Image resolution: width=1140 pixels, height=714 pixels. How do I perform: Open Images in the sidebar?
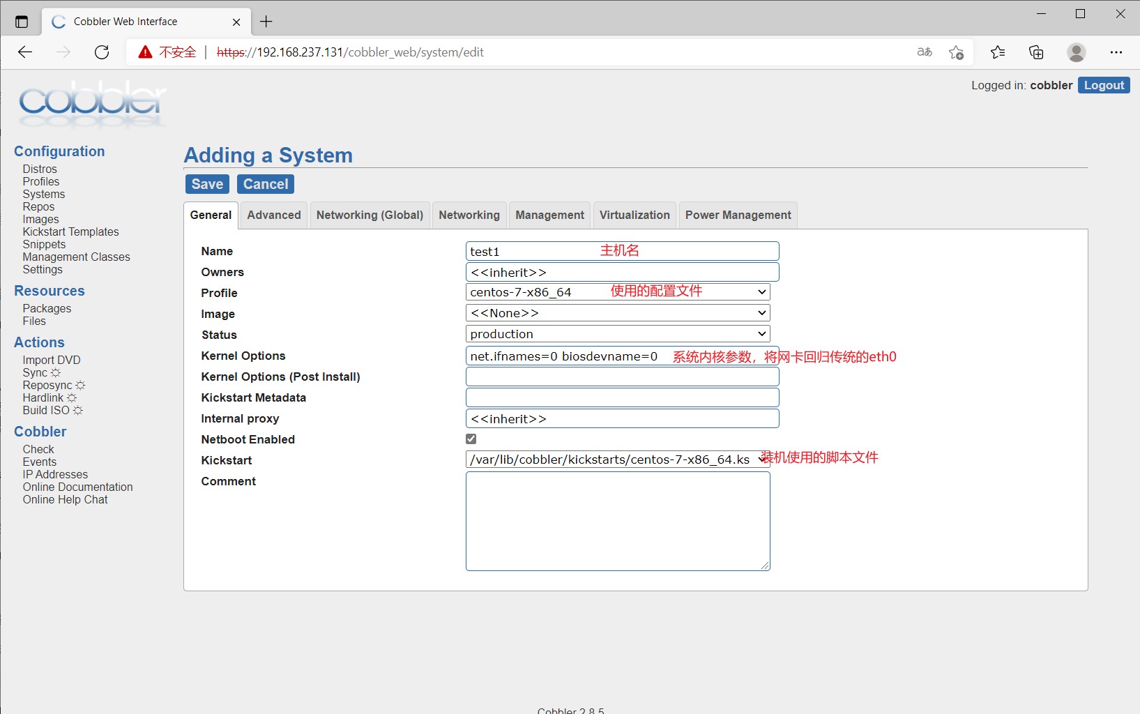coord(40,220)
